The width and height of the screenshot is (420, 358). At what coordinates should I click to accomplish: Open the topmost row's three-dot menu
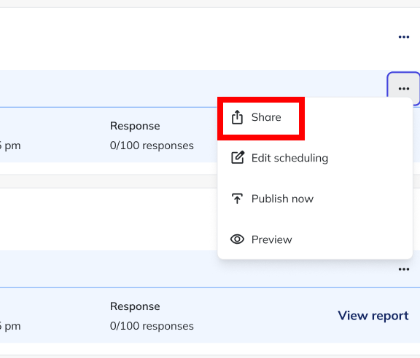click(x=404, y=37)
